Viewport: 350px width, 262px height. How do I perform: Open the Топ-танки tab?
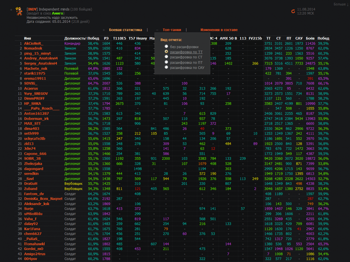coord(172,30)
